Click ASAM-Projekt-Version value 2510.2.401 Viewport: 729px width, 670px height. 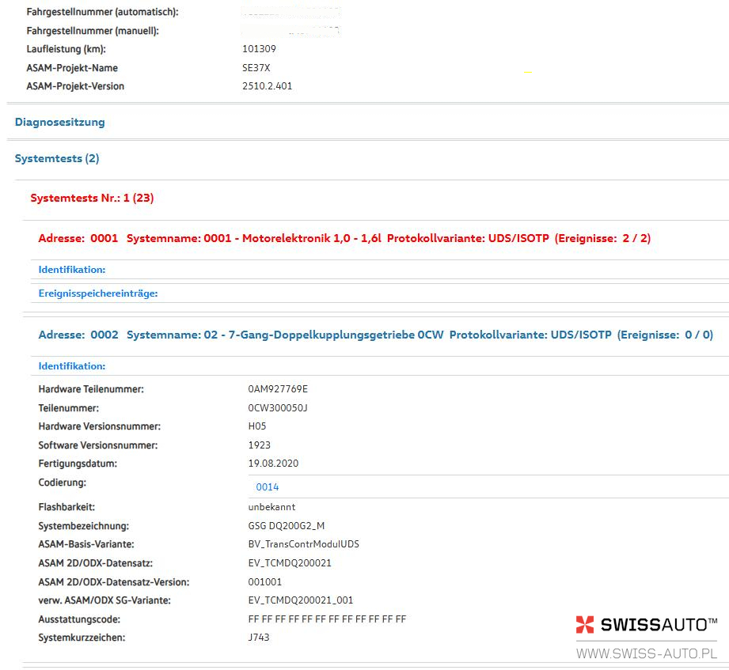tap(267, 86)
